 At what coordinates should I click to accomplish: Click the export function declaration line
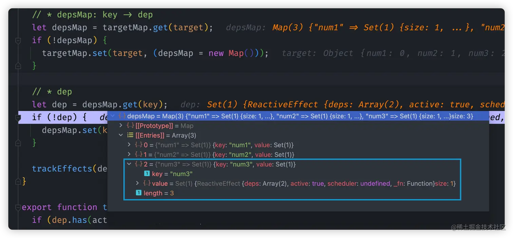(64, 207)
